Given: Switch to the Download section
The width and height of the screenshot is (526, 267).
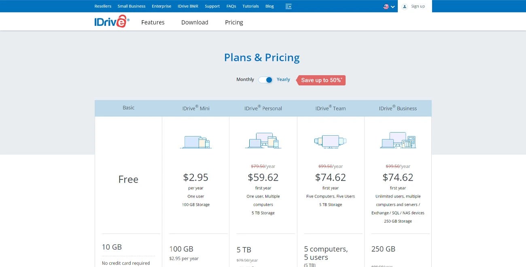Looking at the screenshot, I should coord(195,22).
